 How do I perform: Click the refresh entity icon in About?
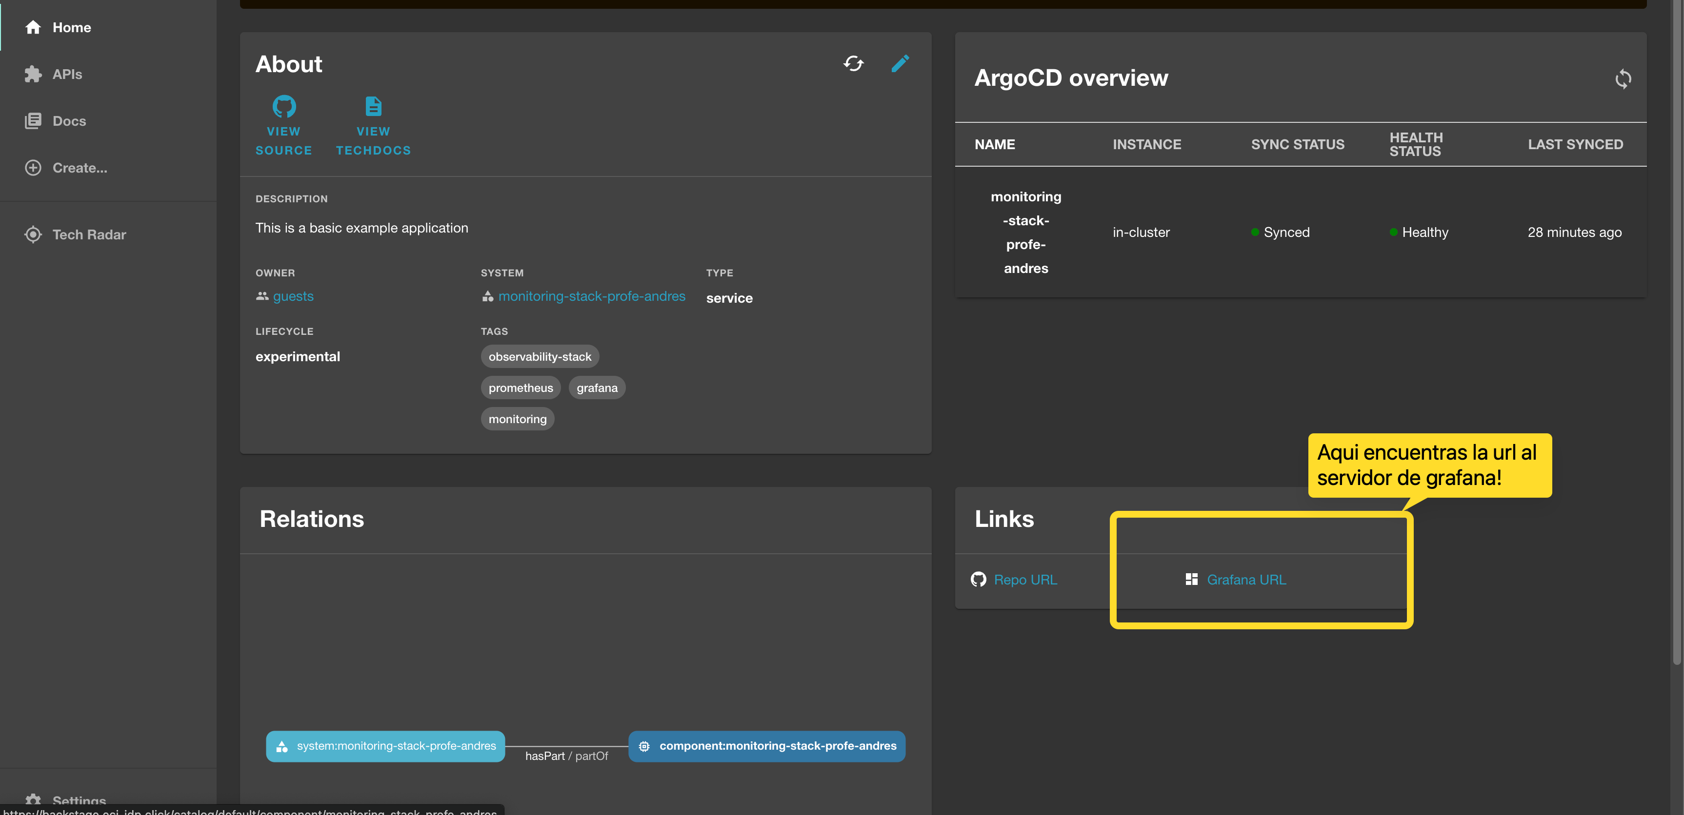tap(854, 63)
